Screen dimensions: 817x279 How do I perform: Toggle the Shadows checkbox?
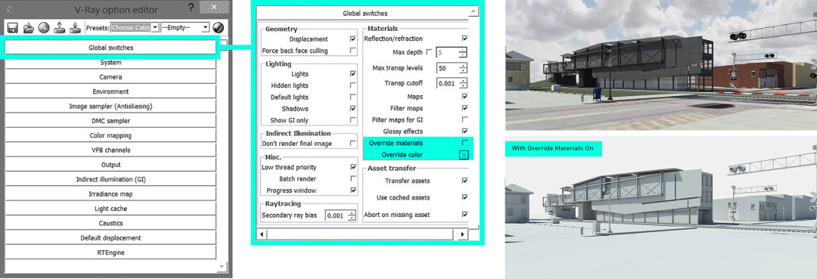[353, 109]
